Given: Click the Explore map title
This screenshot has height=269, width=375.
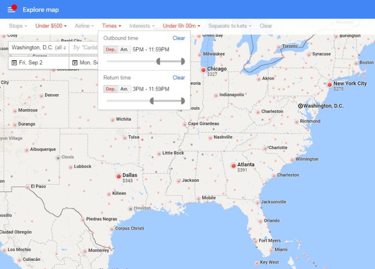Looking at the screenshot, I should point(41,10).
